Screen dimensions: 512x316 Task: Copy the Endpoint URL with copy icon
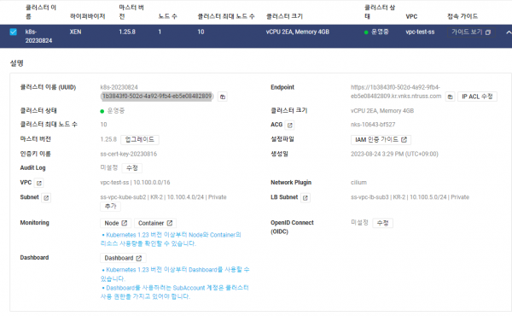tap(450, 97)
